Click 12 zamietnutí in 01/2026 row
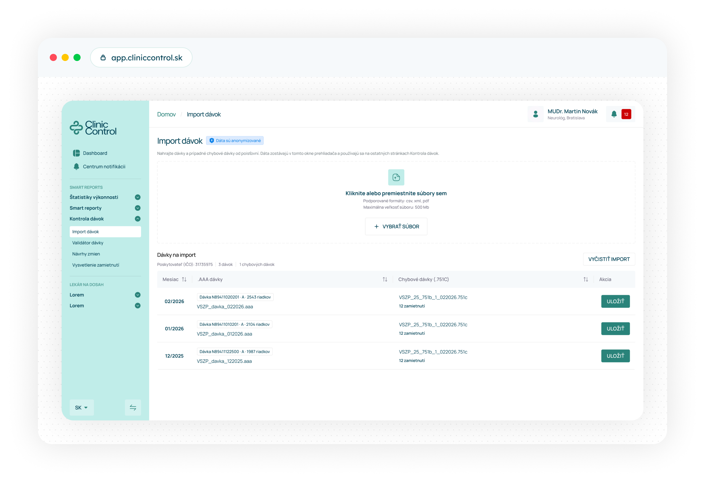 (x=412, y=333)
